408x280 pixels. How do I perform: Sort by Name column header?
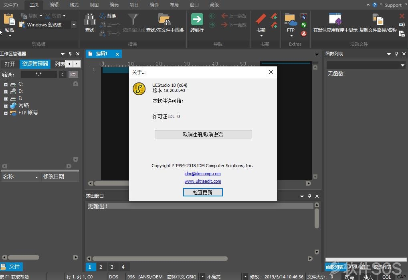[x=21, y=177]
